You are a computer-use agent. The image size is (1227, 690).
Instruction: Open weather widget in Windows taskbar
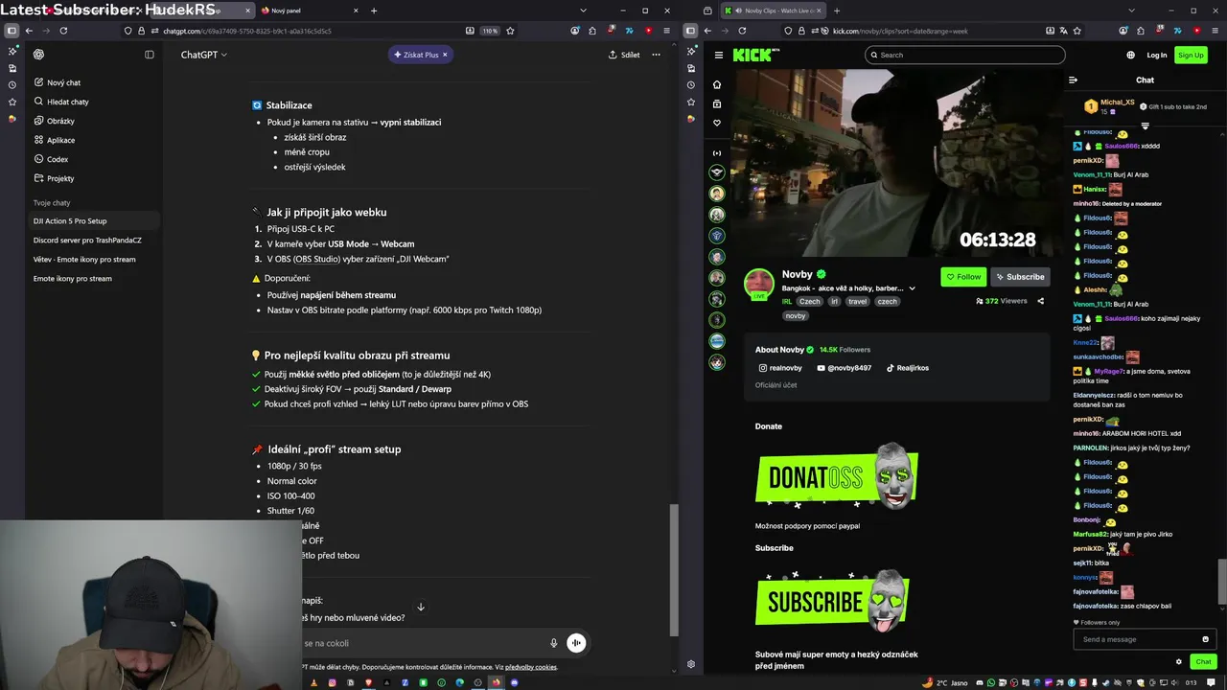tap(944, 682)
